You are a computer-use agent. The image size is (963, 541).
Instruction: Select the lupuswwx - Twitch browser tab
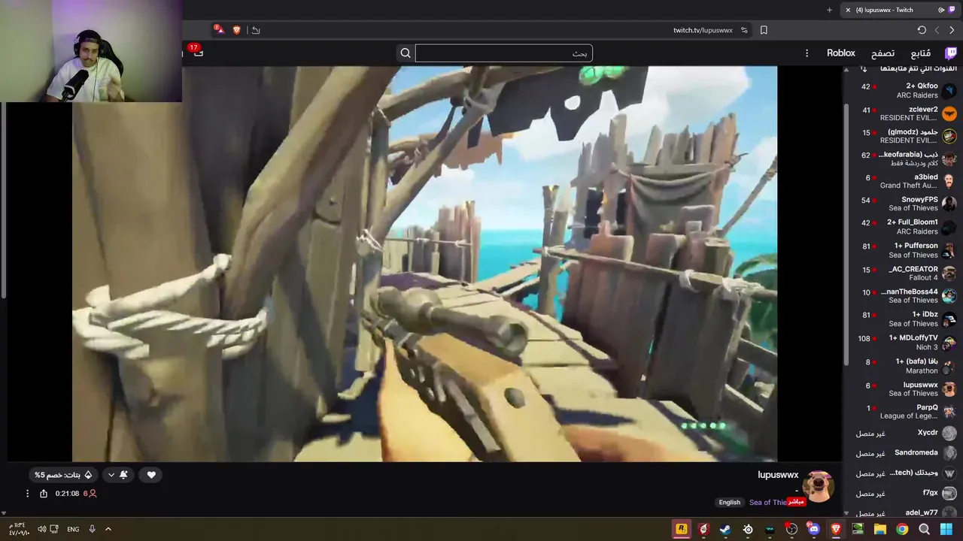point(900,10)
